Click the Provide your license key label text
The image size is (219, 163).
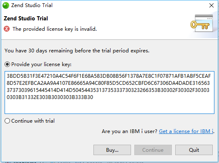click(x=41, y=64)
